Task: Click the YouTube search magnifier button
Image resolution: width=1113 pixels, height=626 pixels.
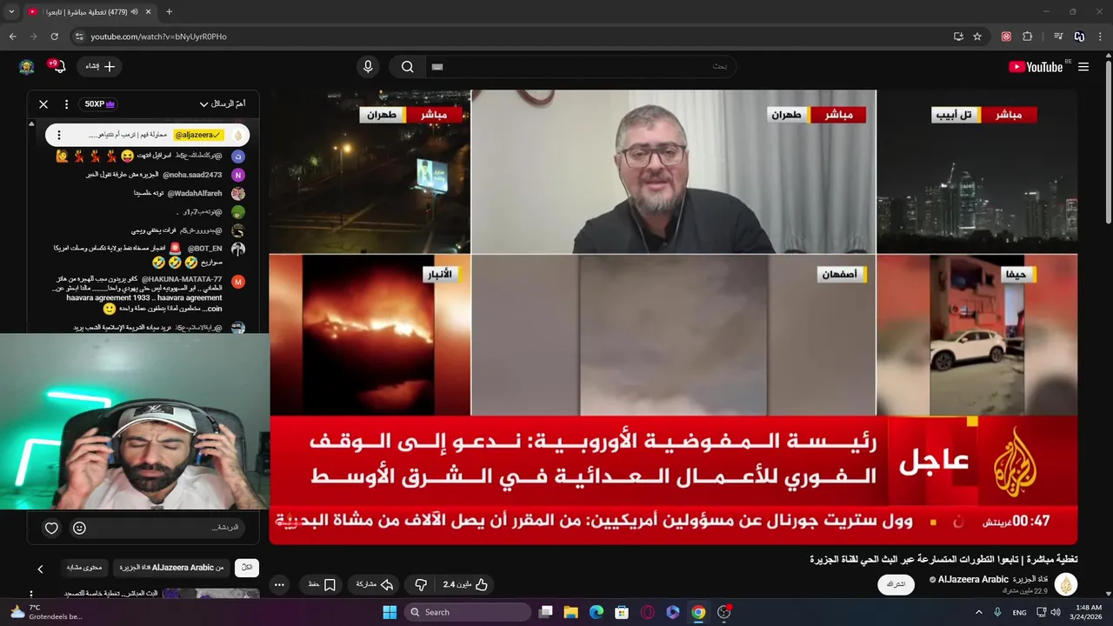Action: pos(407,67)
